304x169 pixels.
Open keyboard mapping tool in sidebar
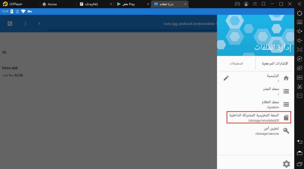300,22
